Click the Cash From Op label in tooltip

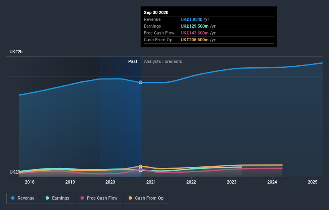tap(158, 40)
